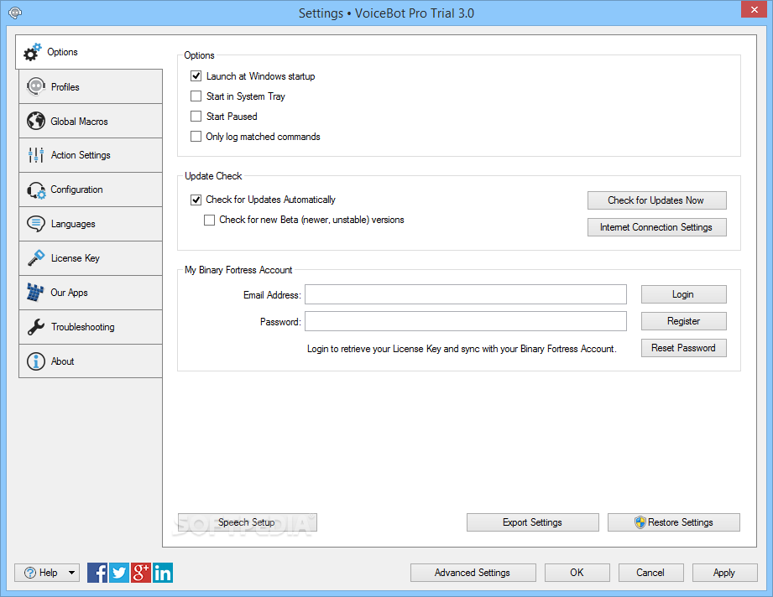Click the Action Settings sliders icon
Viewport: 773px width, 597px height.
pyautogui.click(x=36, y=155)
